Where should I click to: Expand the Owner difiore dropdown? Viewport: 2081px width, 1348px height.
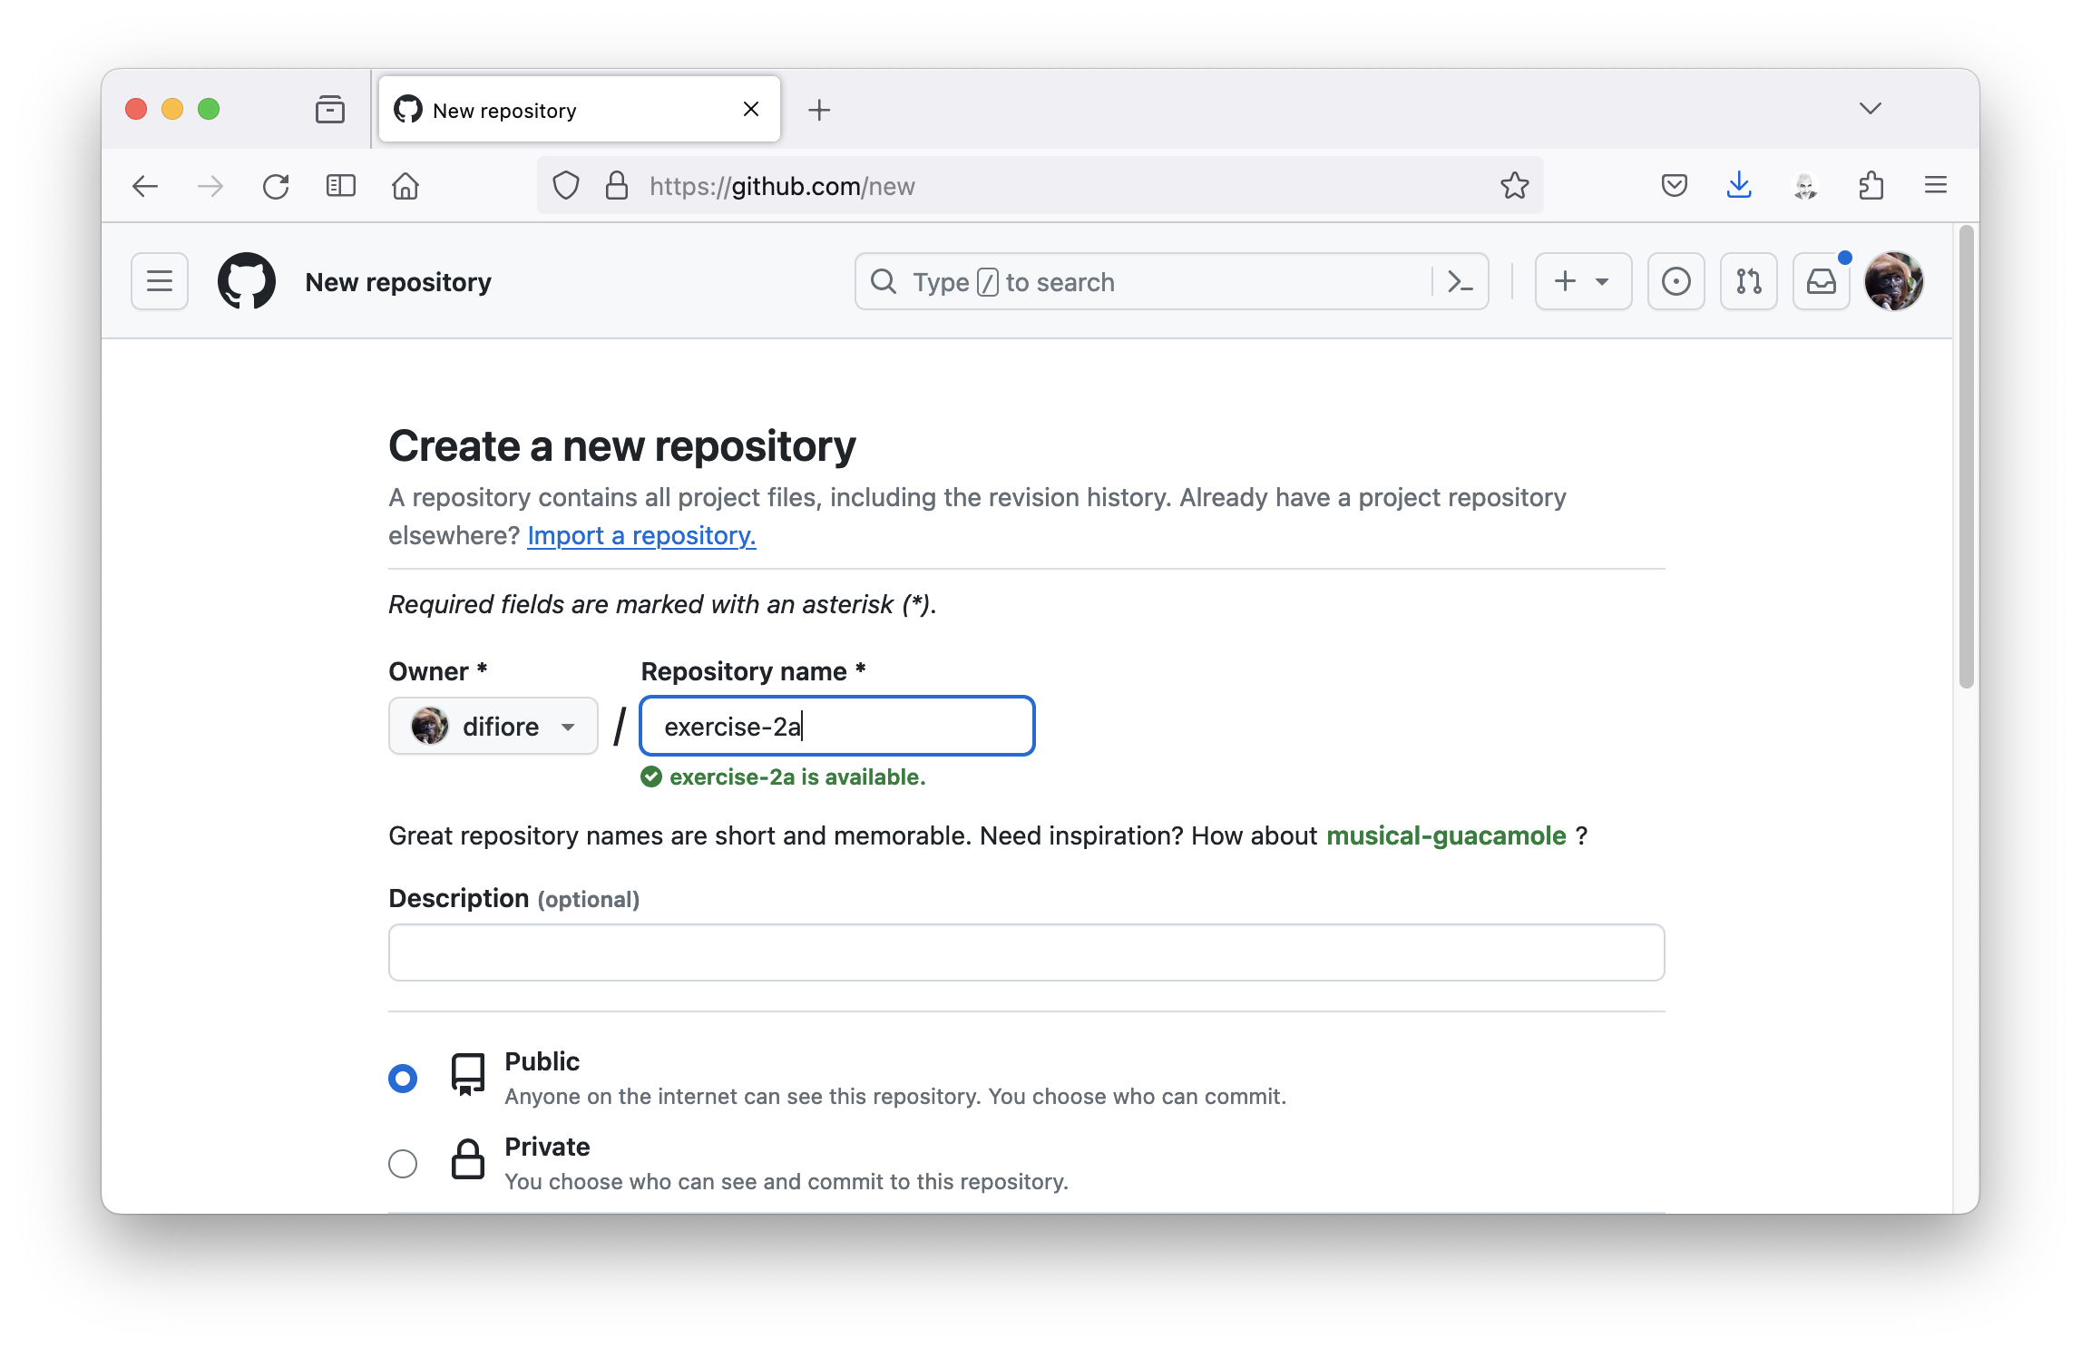[x=493, y=726]
